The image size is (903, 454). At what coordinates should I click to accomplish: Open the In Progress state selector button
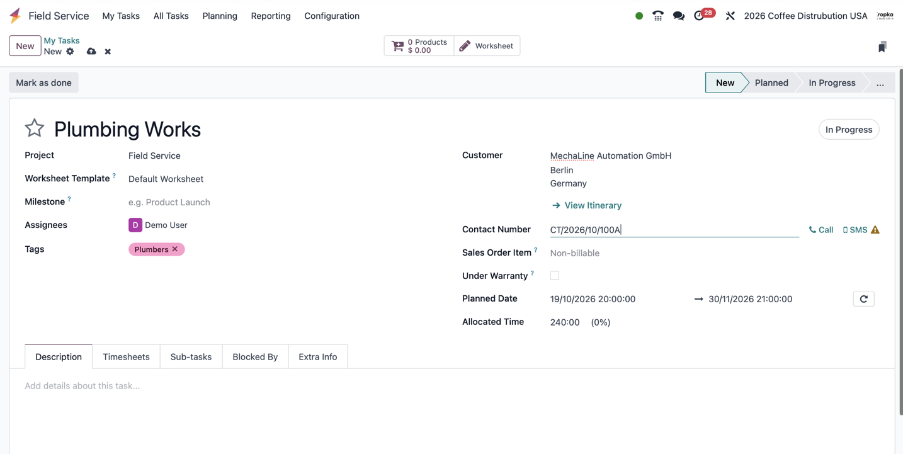pos(849,130)
